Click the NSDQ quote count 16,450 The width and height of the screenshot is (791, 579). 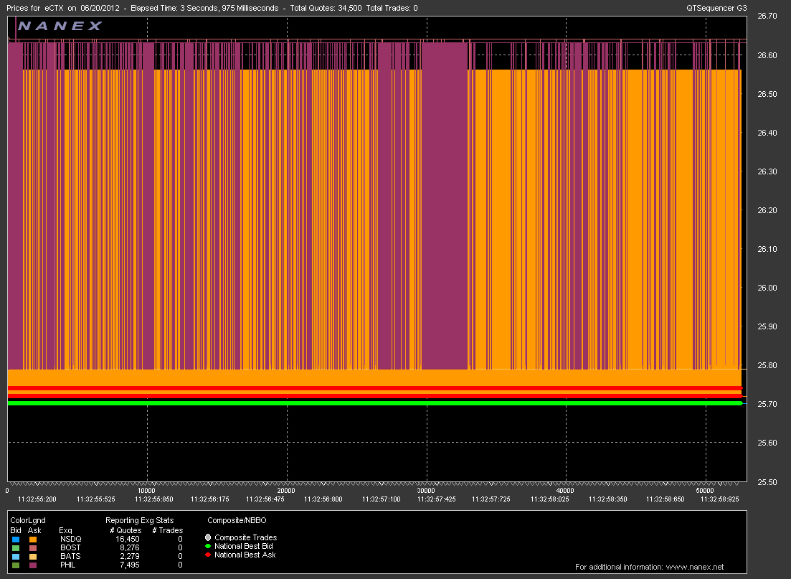[128, 539]
